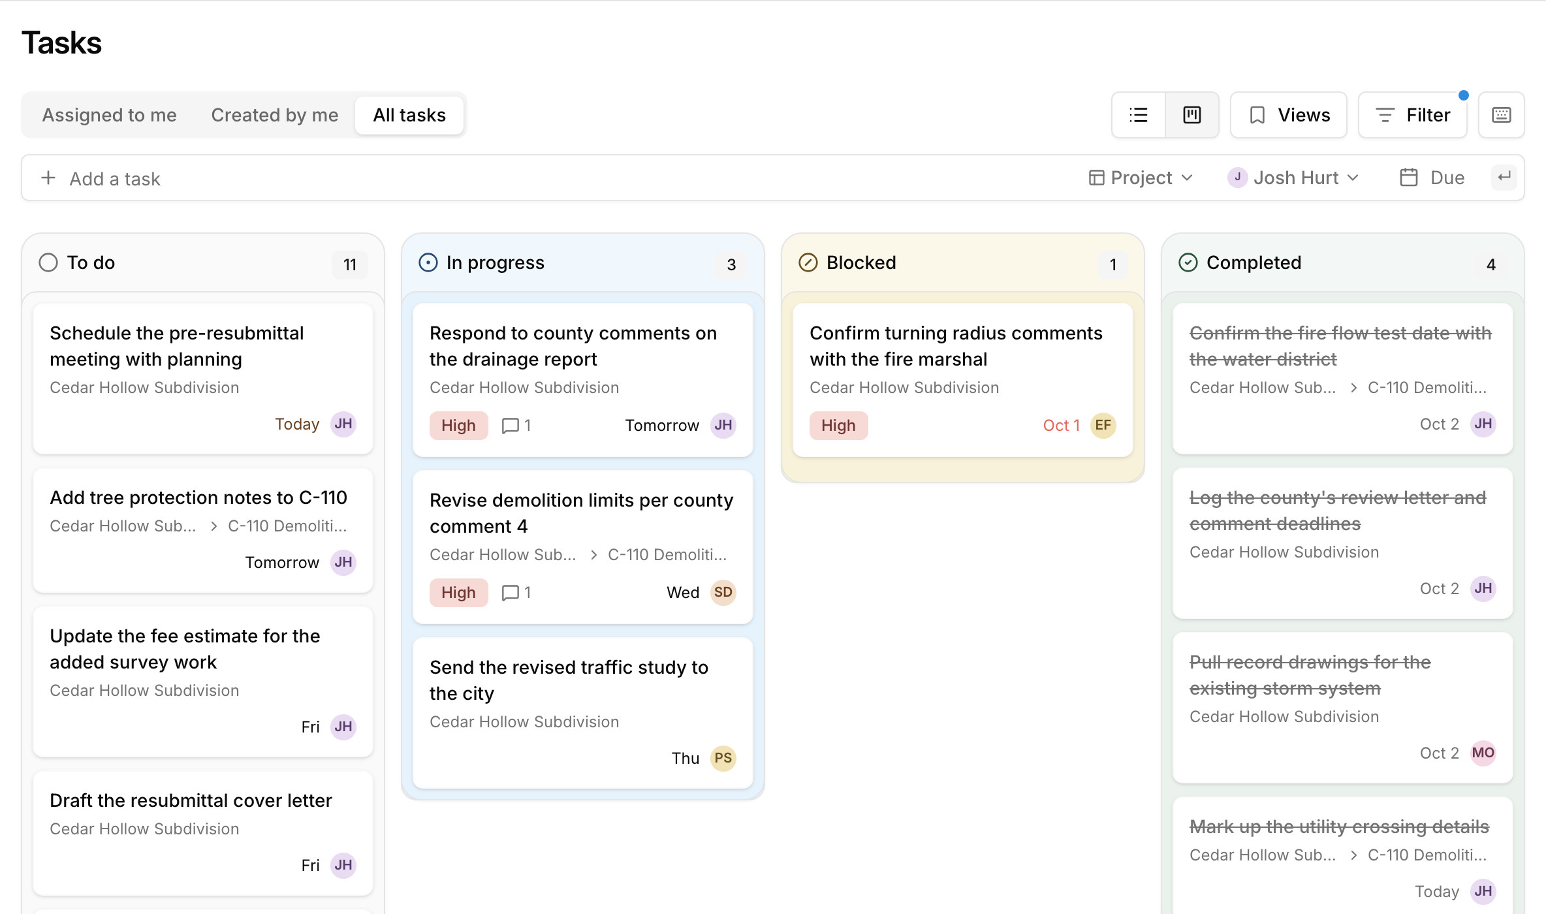The image size is (1546, 914).
Task: Open Update the fee estimate task card
Action: coord(203,682)
